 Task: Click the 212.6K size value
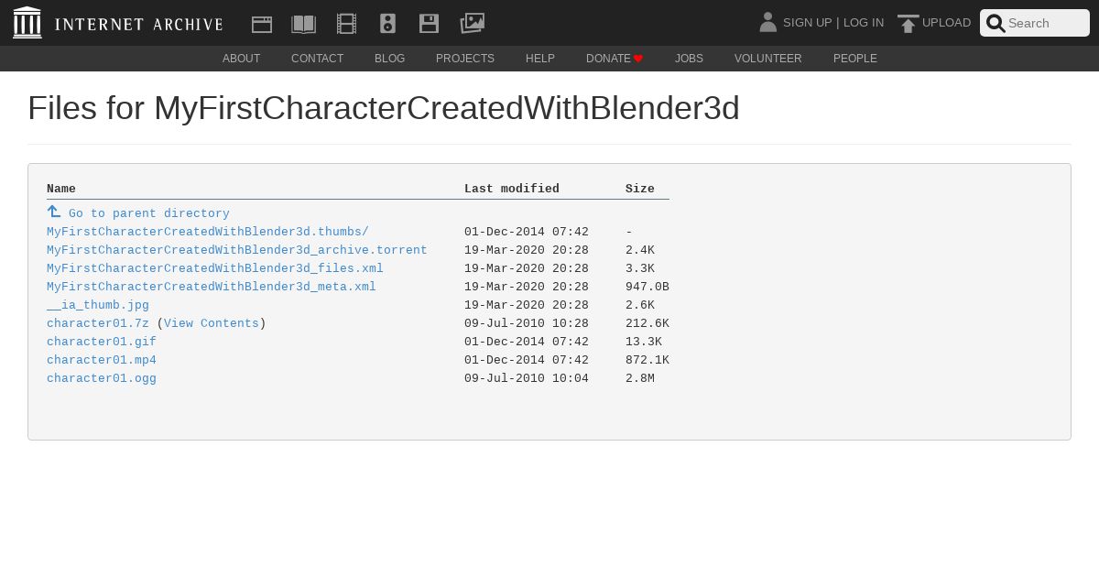647,323
